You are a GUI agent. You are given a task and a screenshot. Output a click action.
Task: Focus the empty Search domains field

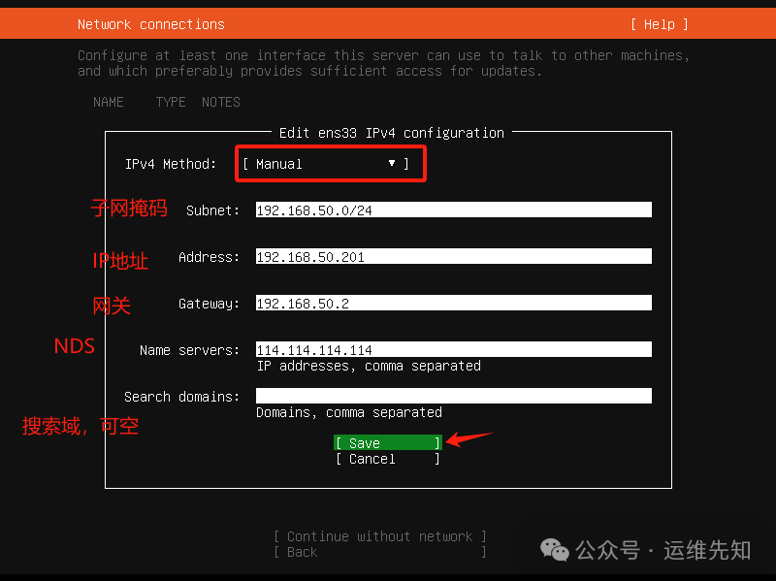(453, 396)
